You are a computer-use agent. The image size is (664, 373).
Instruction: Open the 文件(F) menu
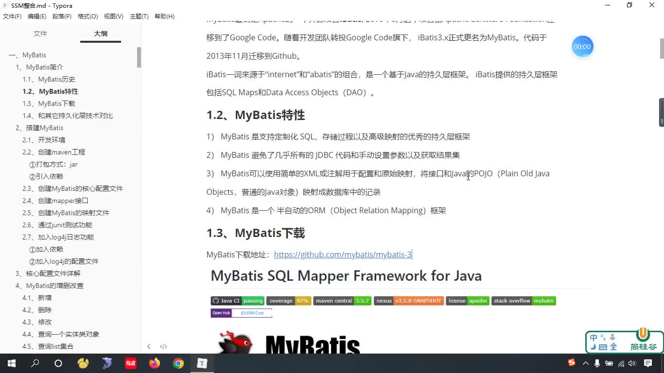(12, 16)
